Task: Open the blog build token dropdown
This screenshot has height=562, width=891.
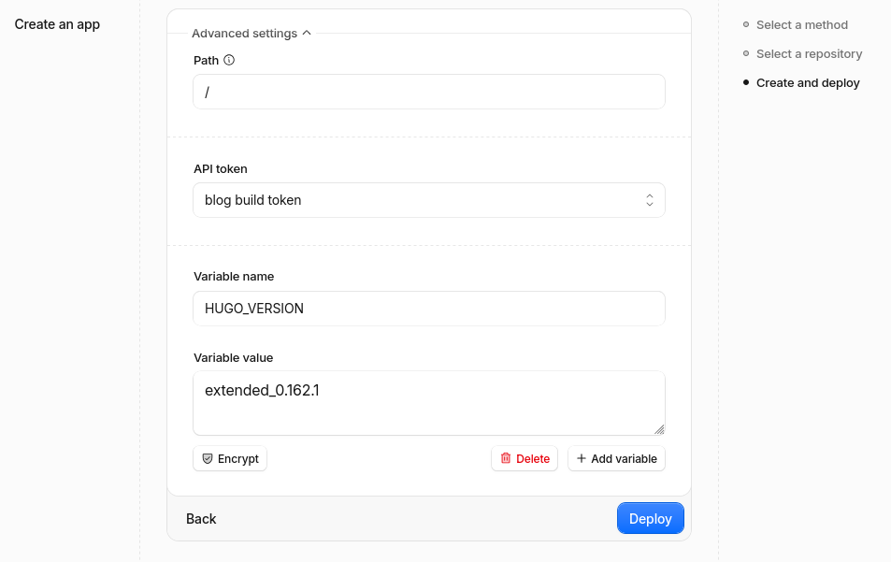Action: pos(429,200)
